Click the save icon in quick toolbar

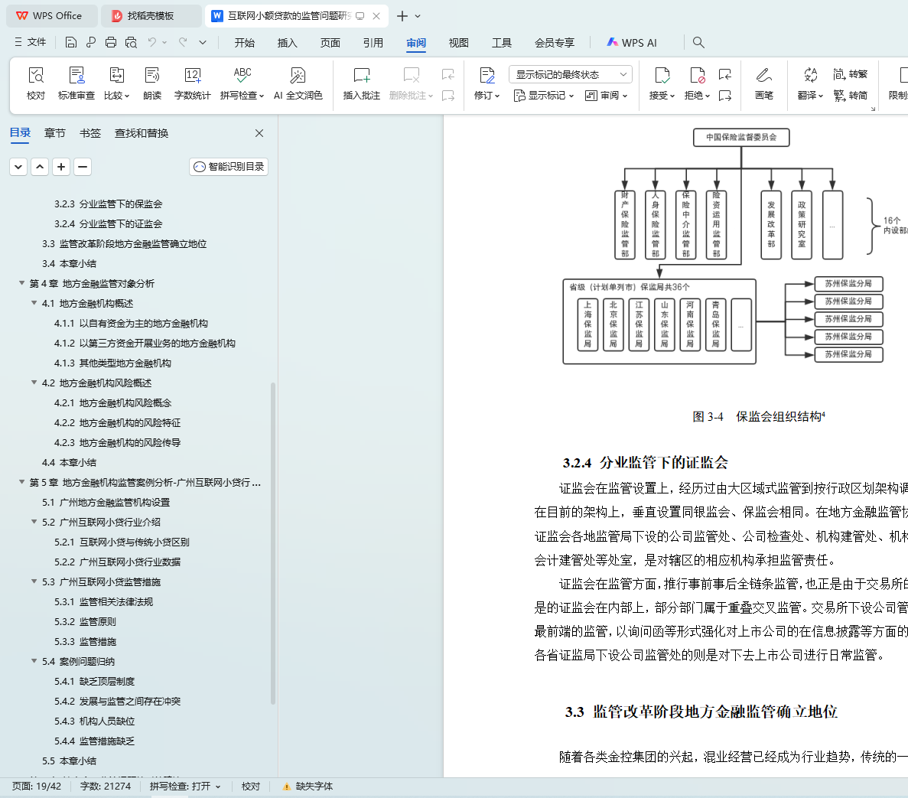click(x=70, y=42)
